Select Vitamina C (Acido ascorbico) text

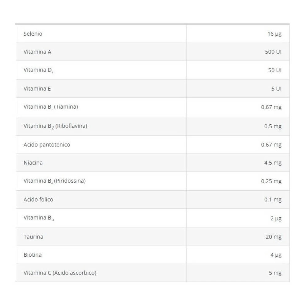[60, 273]
